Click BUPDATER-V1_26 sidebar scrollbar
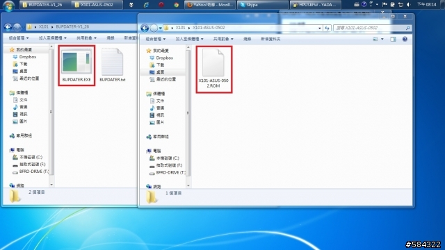 (x=51, y=112)
